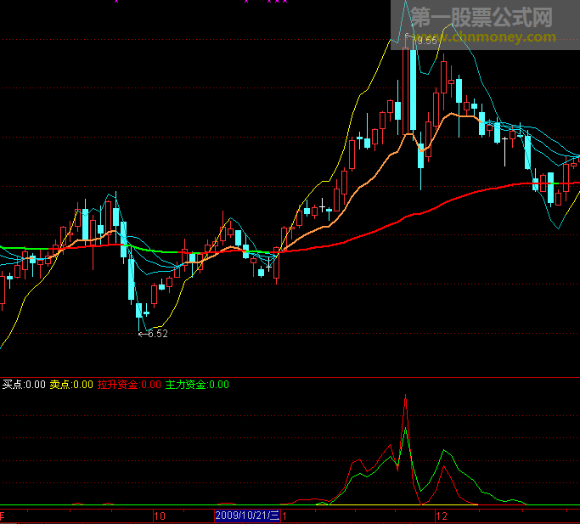Click the 12 month marker on time axis

(442, 516)
